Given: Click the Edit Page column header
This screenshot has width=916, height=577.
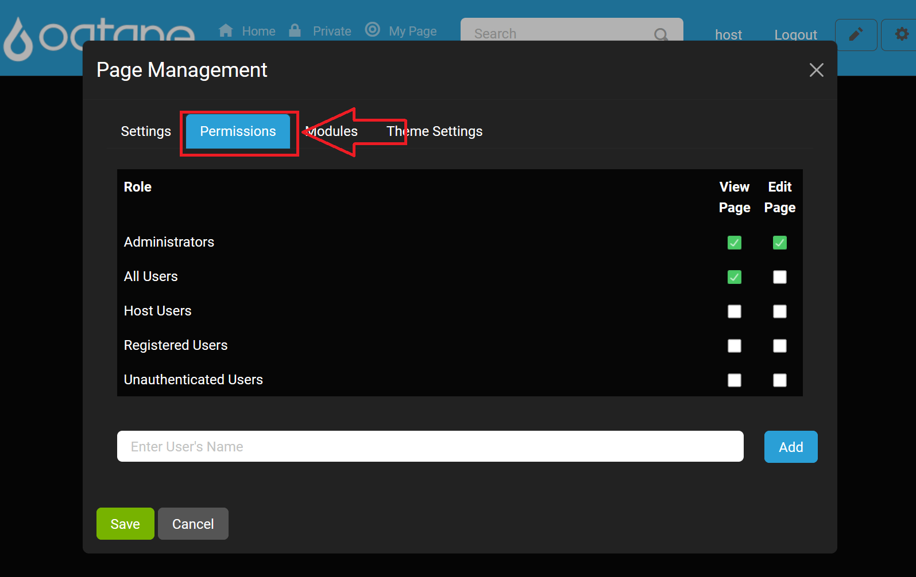Looking at the screenshot, I should (x=780, y=197).
